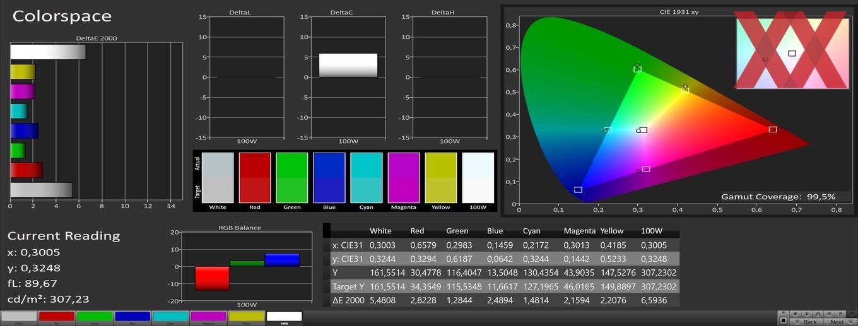Click the 'DeltaH' chart title

[443, 12]
